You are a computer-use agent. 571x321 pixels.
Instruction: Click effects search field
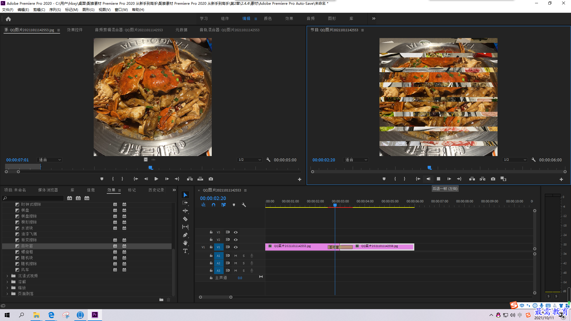(33, 198)
